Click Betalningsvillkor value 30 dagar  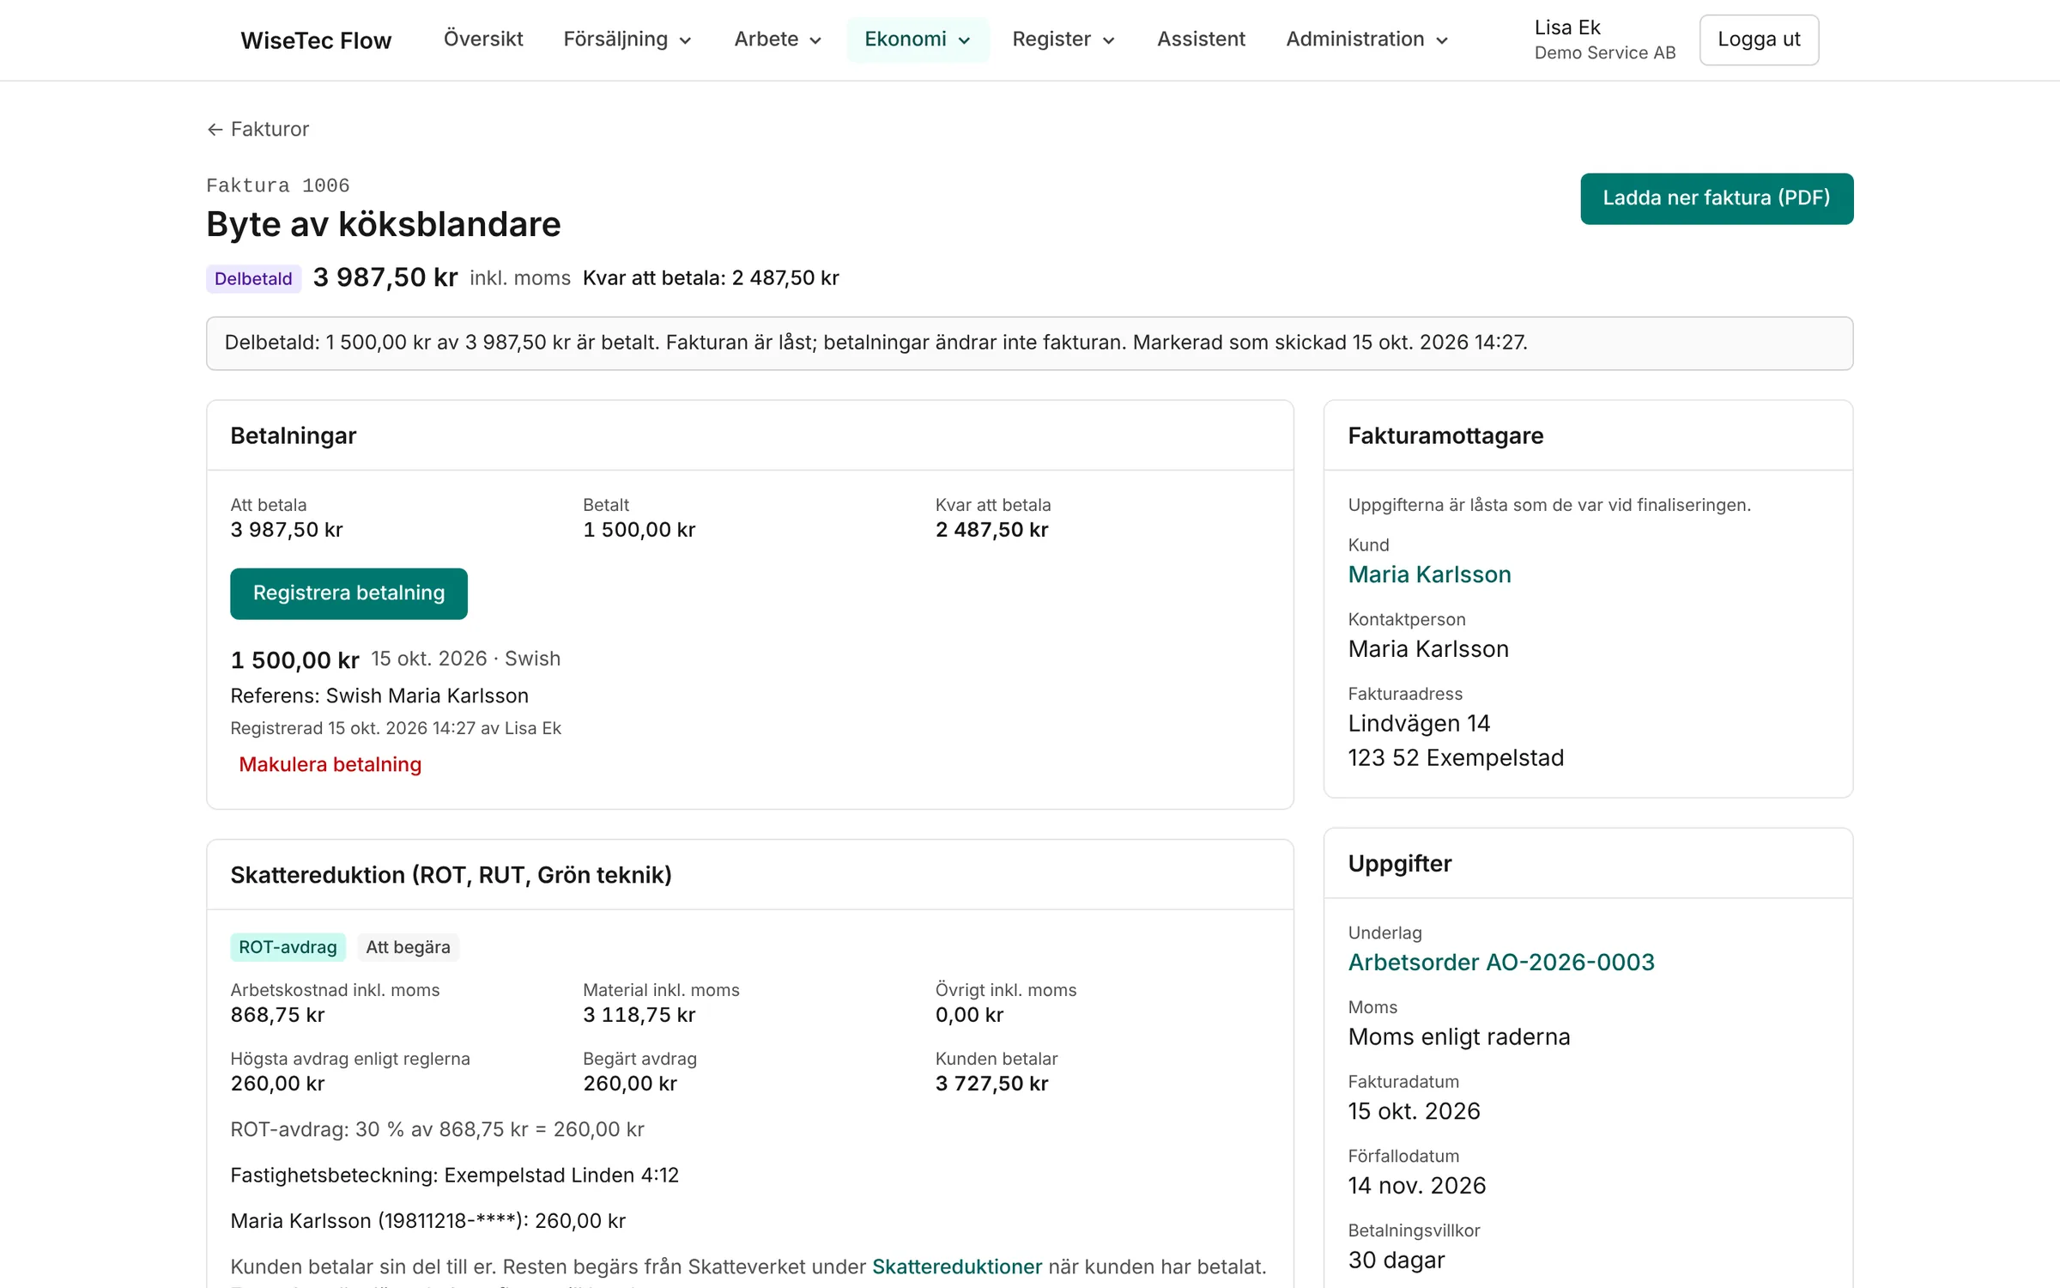point(1397,1261)
